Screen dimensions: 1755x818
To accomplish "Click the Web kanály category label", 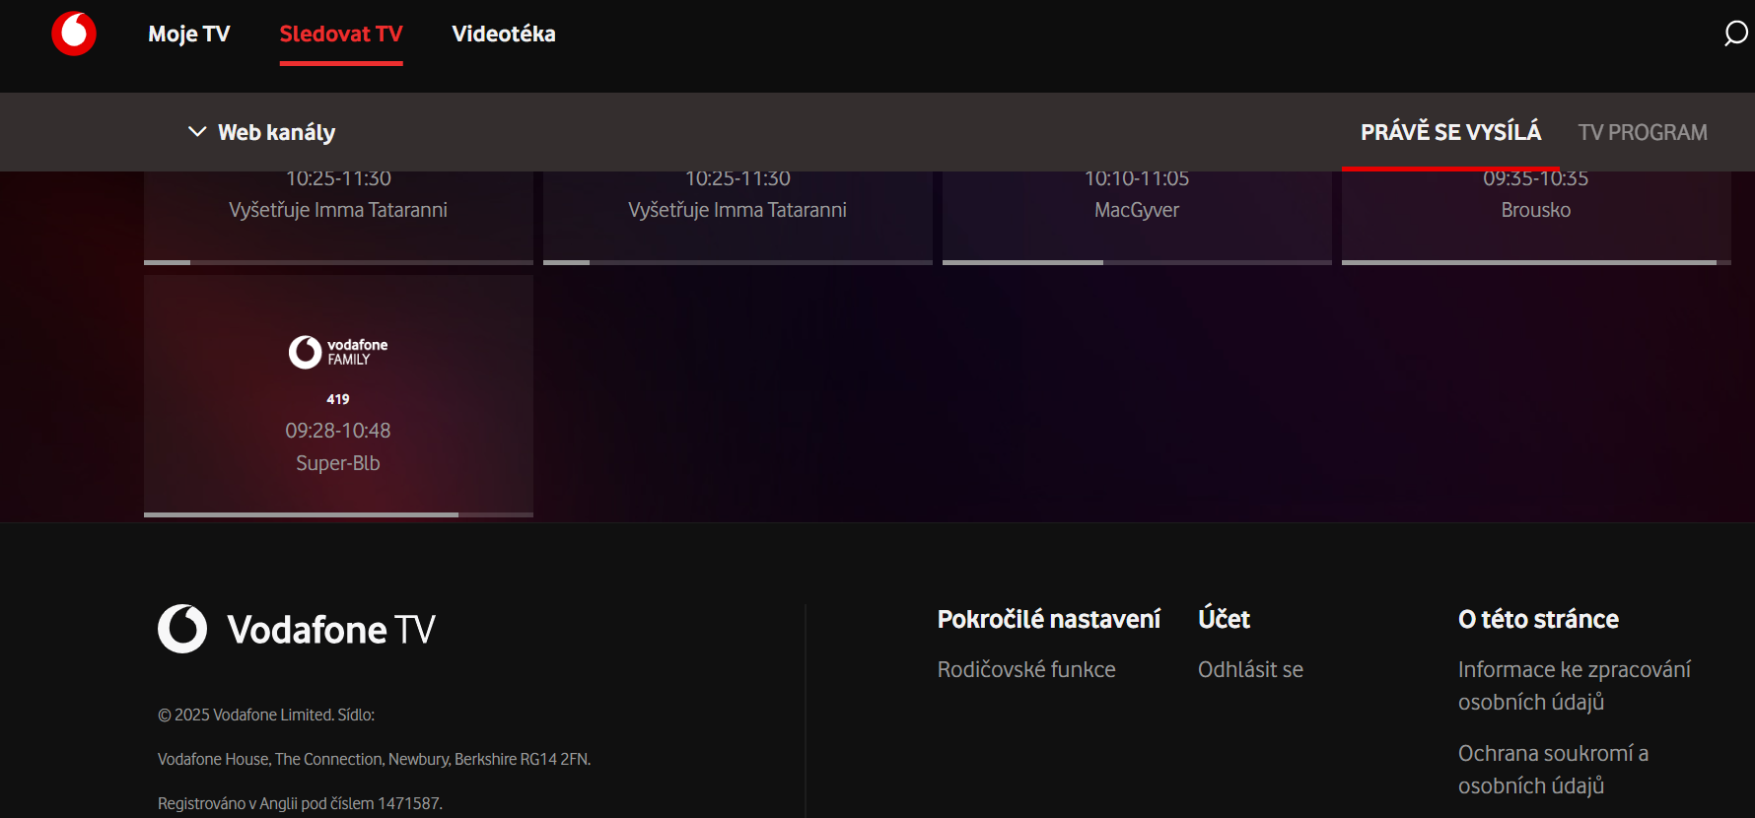I will pos(276,132).
